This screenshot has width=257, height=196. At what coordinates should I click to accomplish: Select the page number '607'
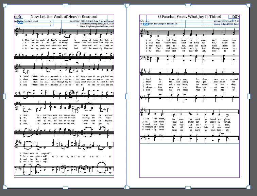236,17
